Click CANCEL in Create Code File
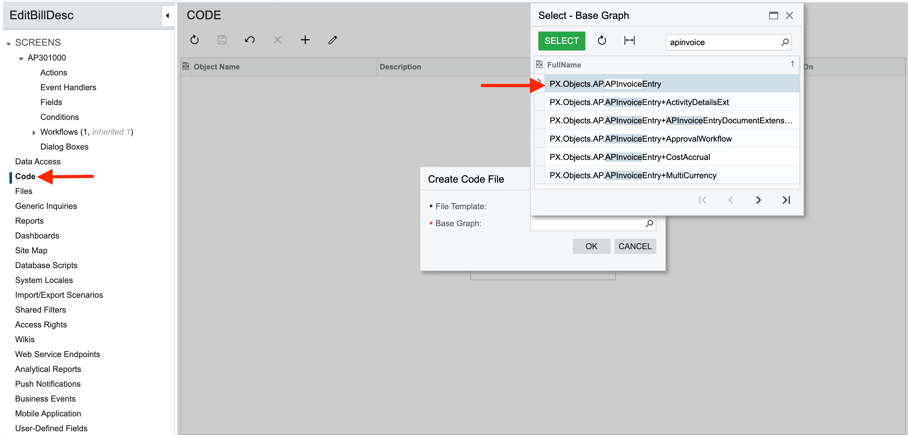 point(635,246)
